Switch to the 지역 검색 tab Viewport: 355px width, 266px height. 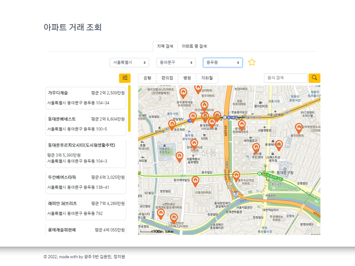[165, 46]
